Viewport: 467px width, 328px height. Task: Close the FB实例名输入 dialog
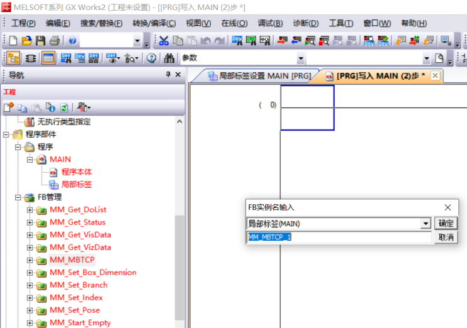[x=447, y=207]
